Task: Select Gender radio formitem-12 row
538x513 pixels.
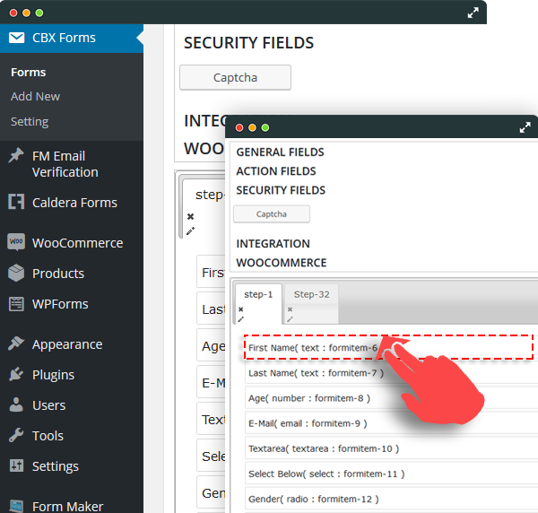Action: (x=391, y=499)
